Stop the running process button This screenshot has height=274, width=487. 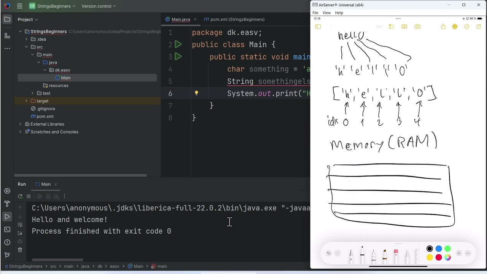tap(29, 196)
